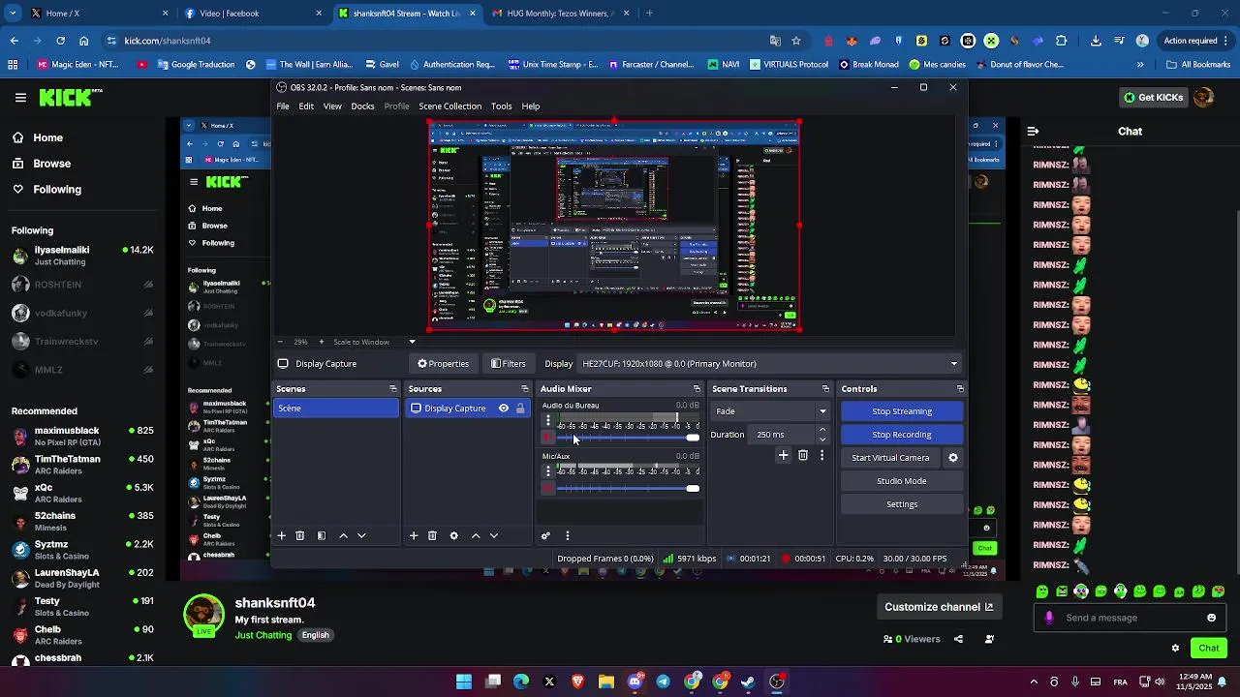Open the Tools menu in OBS
1240x697 pixels.
pyautogui.click(x=501, y=106)
